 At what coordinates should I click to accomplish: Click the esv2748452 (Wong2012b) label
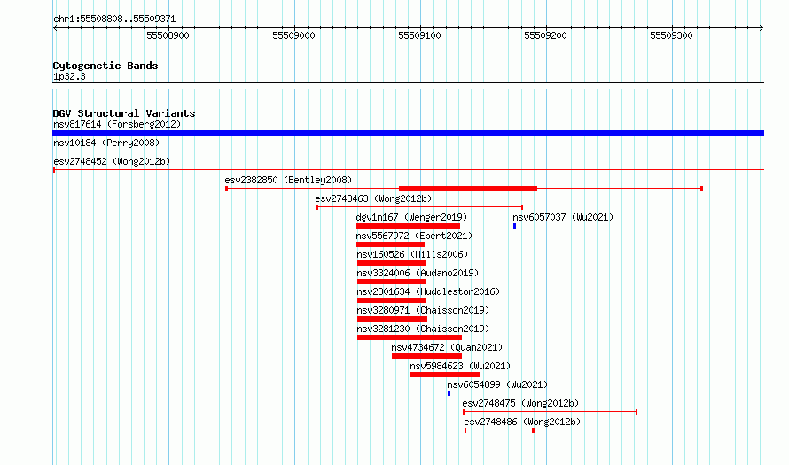[112, 161]
